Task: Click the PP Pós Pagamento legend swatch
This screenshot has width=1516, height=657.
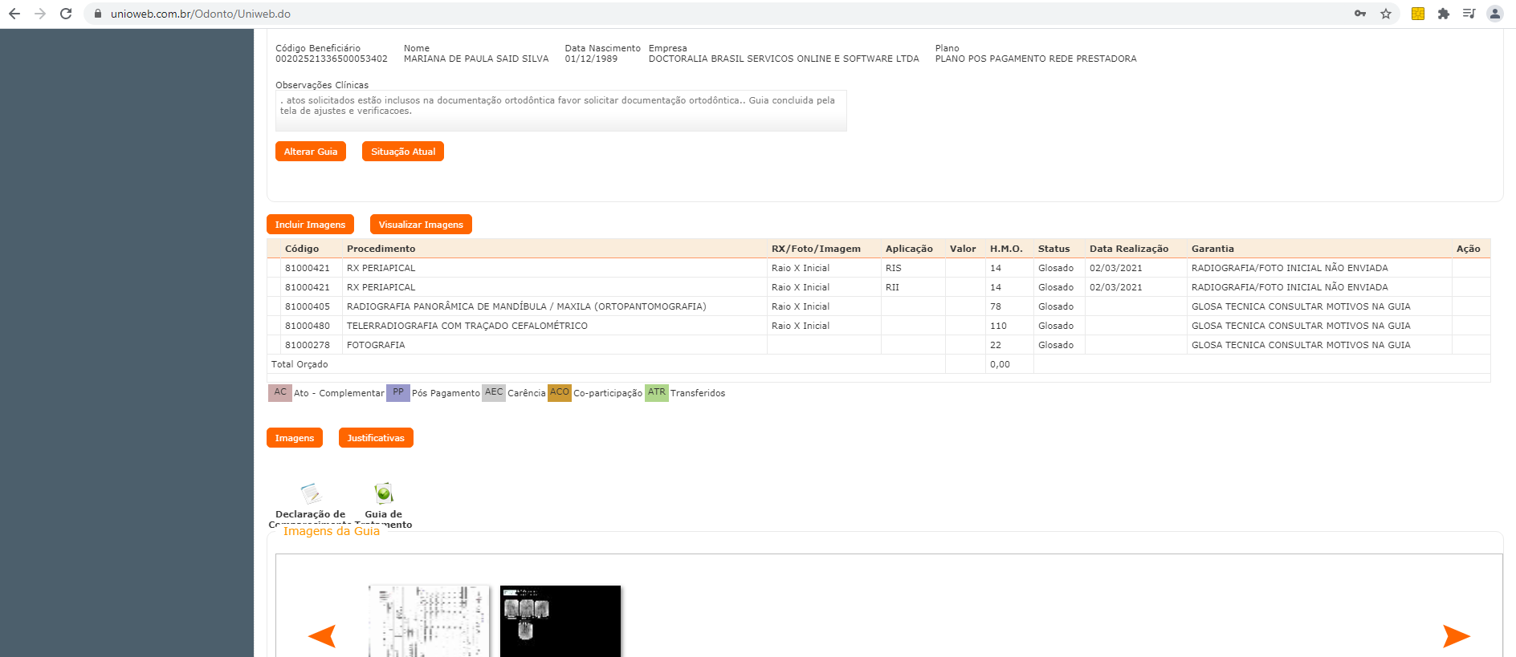Action: 398,393
